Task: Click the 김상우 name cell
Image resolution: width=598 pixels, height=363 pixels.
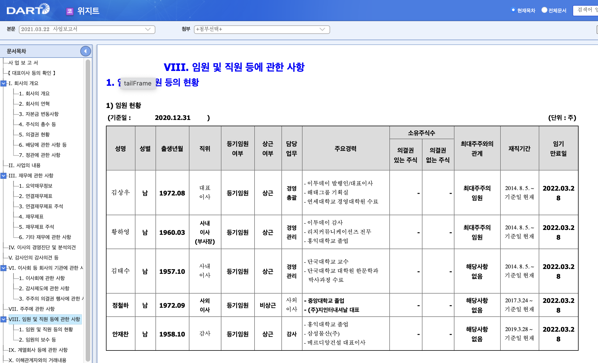Action: 121,193
